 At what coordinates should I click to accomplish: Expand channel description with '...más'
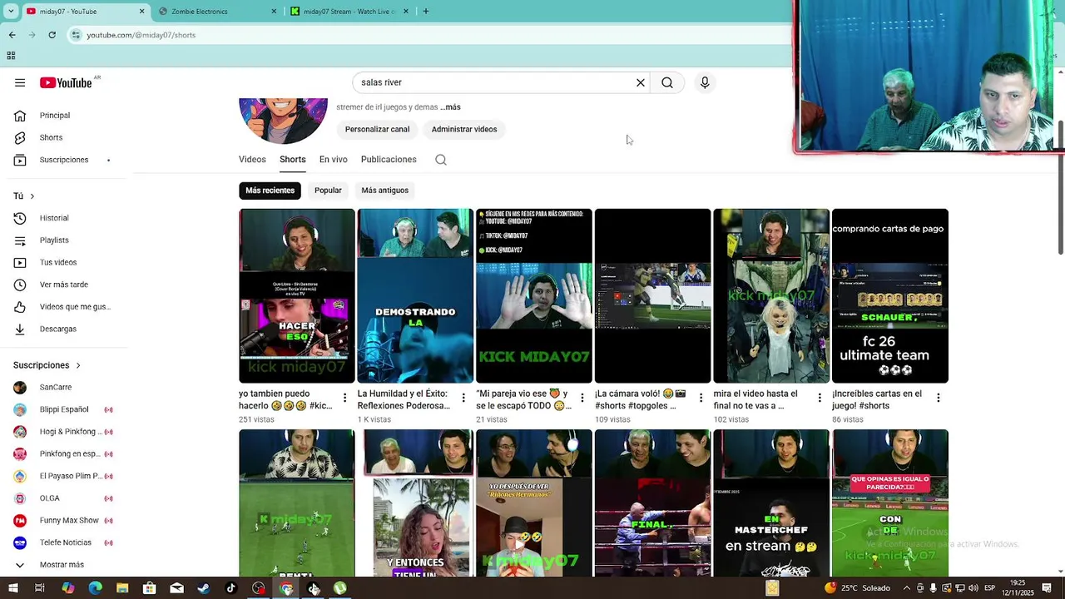click(450, 107)
